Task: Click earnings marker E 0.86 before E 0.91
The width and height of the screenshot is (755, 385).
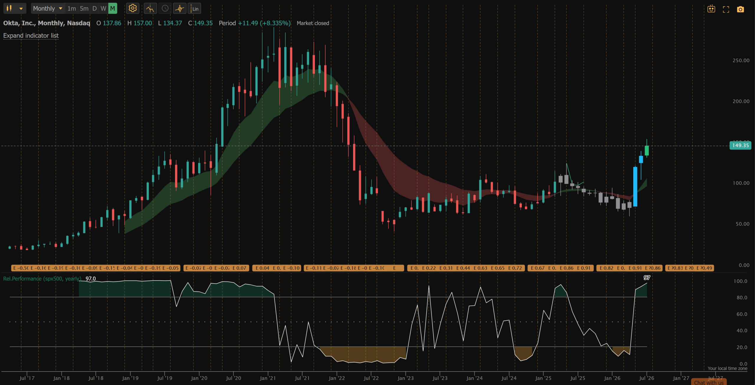Action: pyautogui.click(x=567, y=268)
